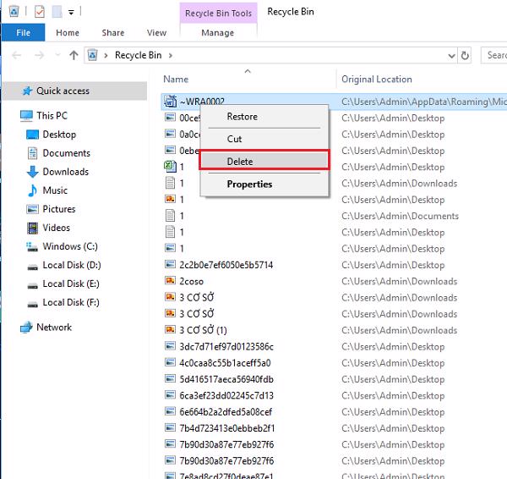The image size is (507, 479).
Task: Open the address bar history dropdown
Action: click(451, 56)
